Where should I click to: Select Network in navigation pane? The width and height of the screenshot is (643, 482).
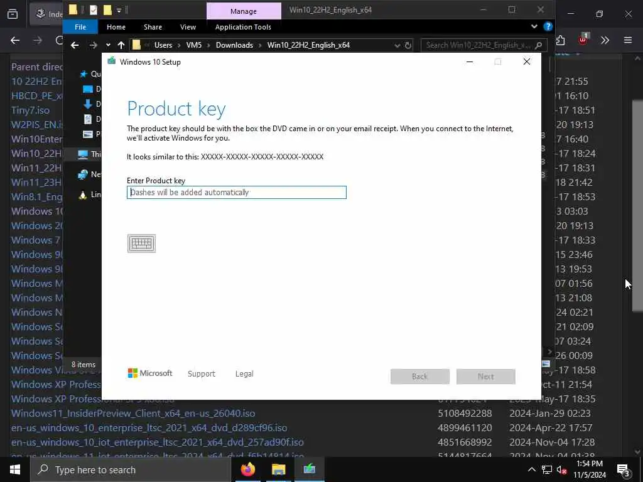pos(83,174)
